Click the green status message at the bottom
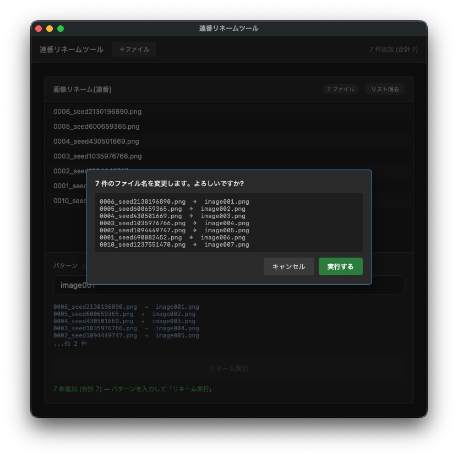The width and height of the screenshot is (458, 458). pyautogui.click(x=133, y=389)
